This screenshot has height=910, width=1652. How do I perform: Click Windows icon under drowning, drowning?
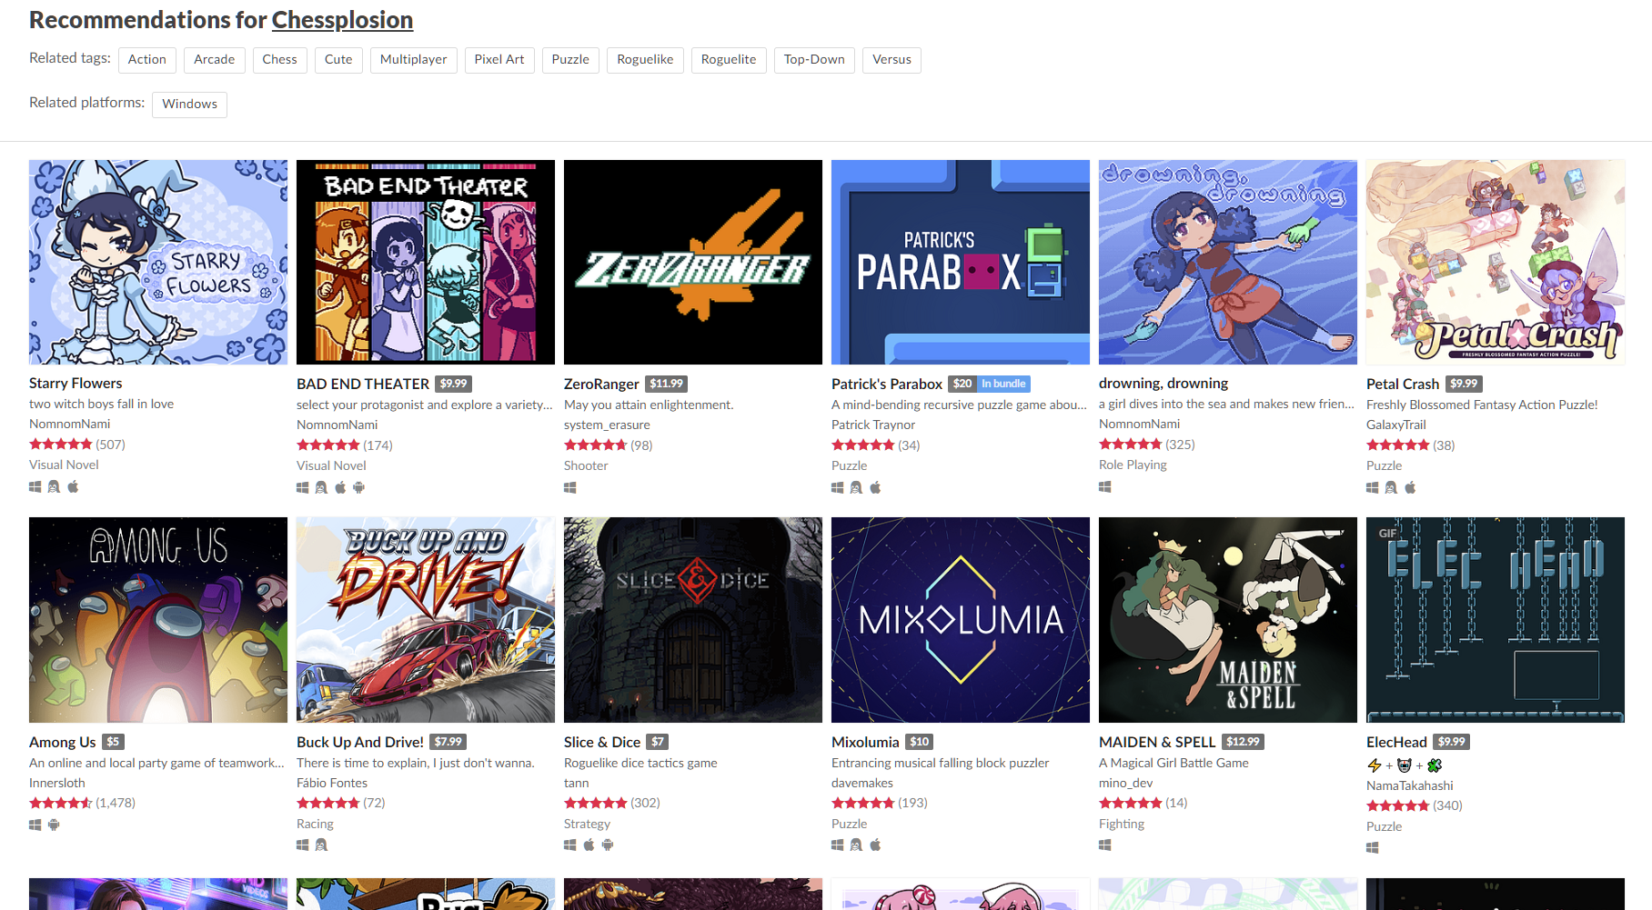1105,486
